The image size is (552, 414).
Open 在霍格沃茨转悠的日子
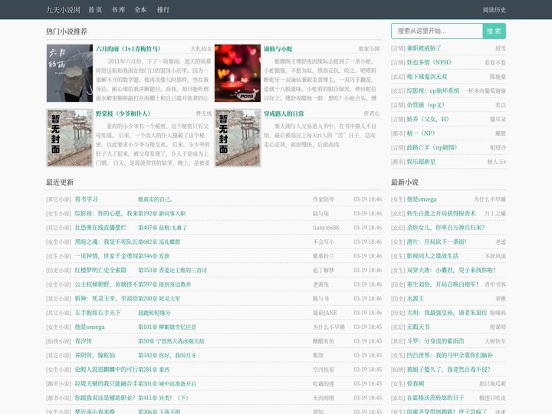435,398
